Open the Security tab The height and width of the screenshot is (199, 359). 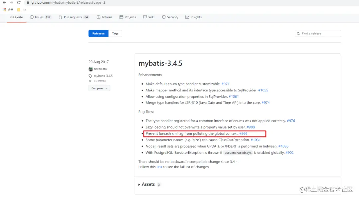pos(170,17)
